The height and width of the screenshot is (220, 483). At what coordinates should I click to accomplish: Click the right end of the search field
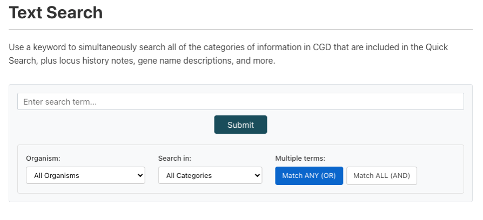click(x=454, y=101)
